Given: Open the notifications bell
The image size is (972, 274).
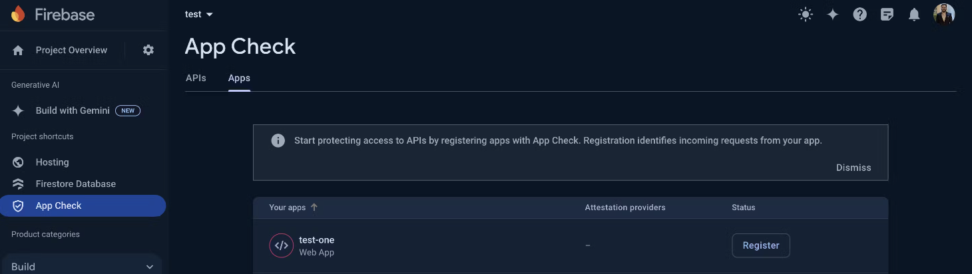Looking at the screenshot, I should 914,14.
